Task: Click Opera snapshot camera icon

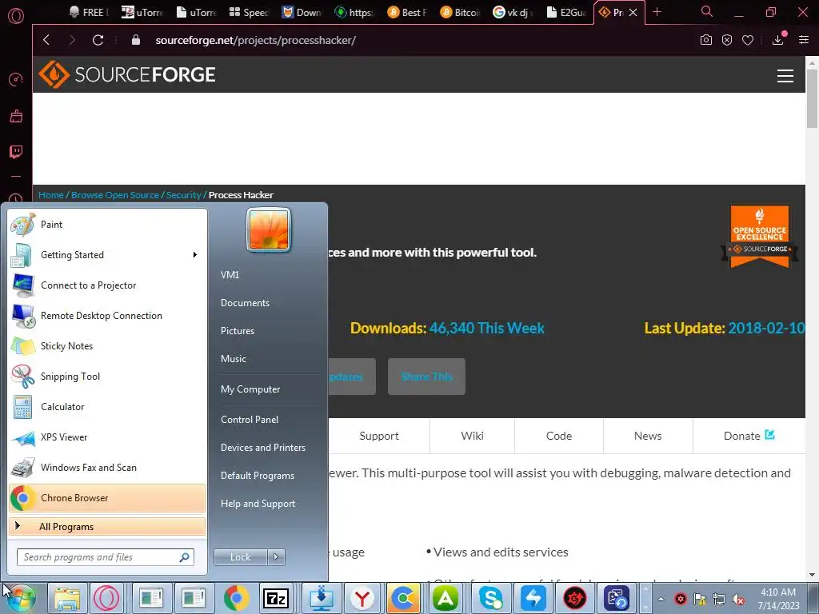Action: [x=705, y=40]
